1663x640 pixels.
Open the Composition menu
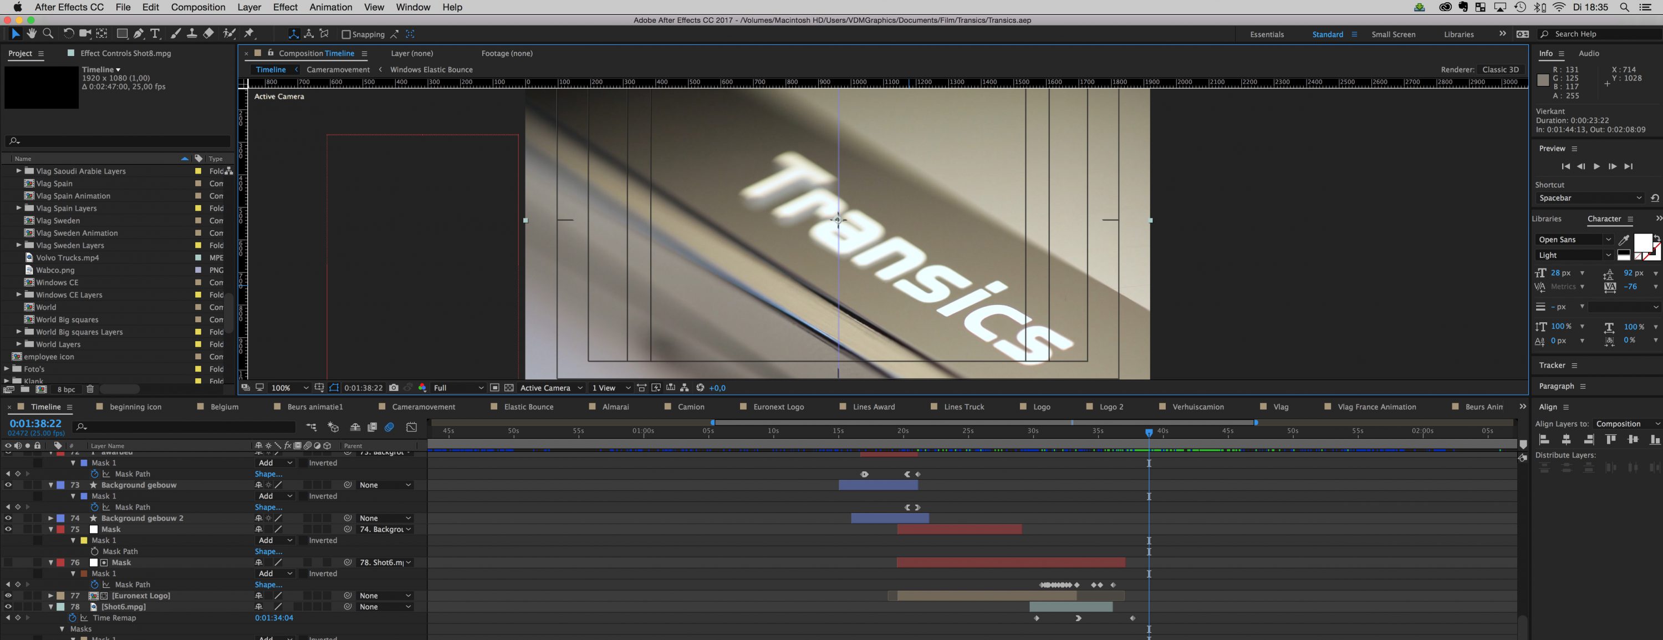tap(197, 7)
